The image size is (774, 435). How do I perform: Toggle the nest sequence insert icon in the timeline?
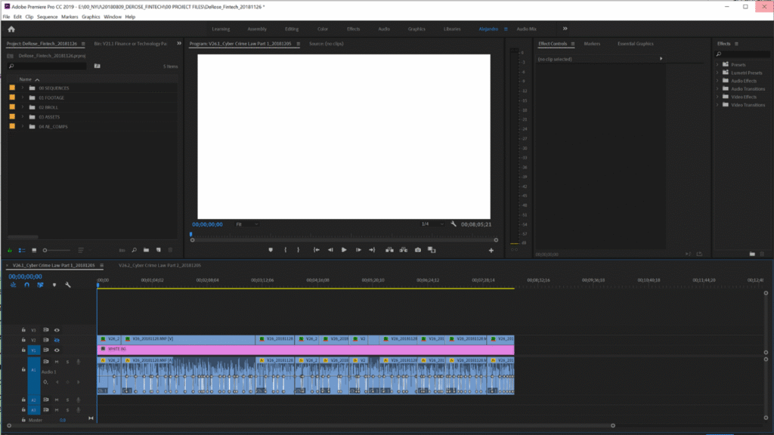[x=14, y=285]
